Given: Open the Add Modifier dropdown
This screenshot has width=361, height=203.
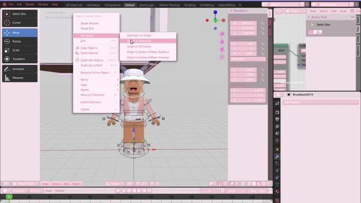Looking at the screenshot, I should coord(321,103).
